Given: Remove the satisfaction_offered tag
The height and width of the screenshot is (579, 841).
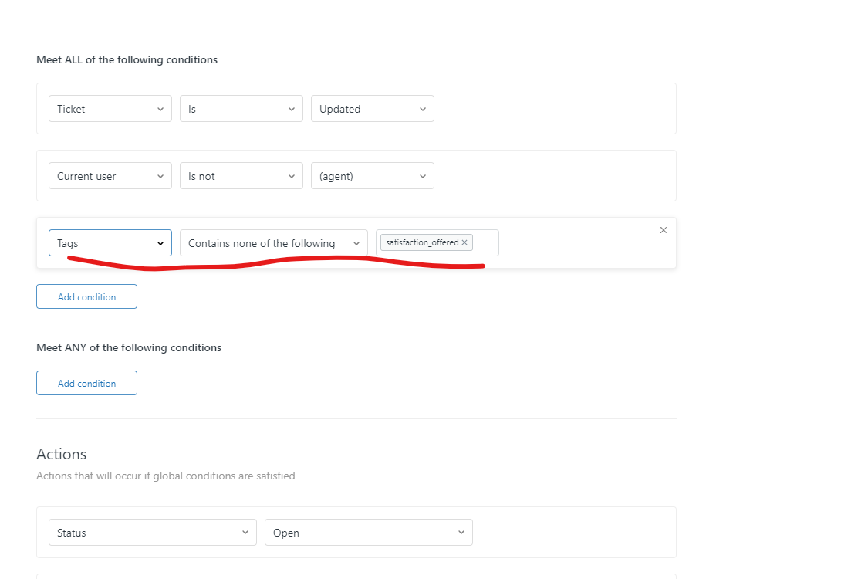Looking at the screenshot, I should tap(464, 242).
